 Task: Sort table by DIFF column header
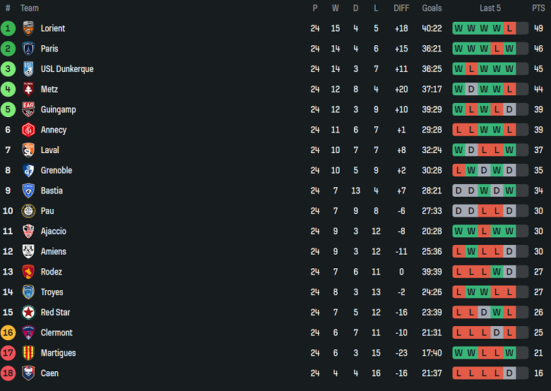(x=401, y=8)
